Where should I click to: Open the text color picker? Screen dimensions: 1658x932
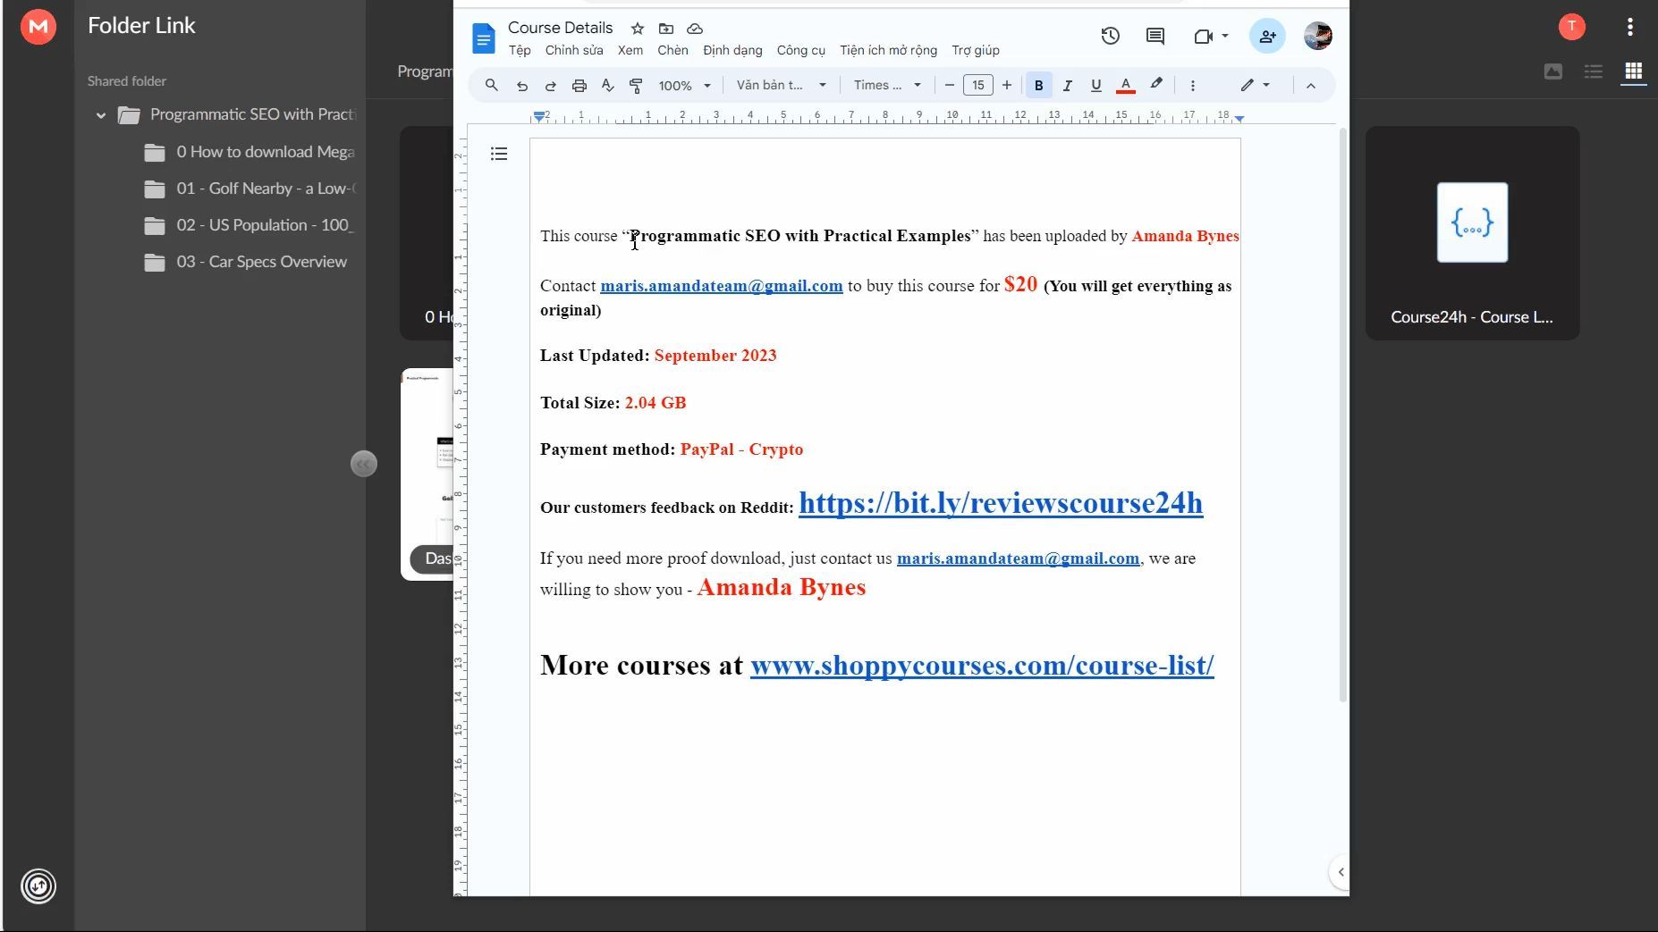tap(1126, 86)
